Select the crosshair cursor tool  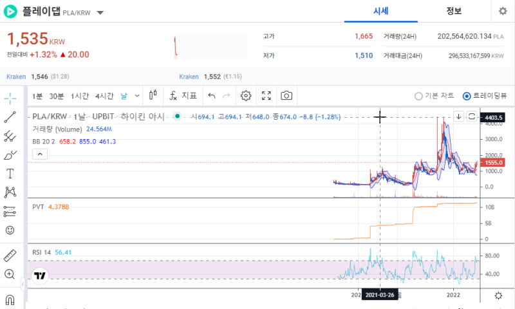(x=10, y=98)
